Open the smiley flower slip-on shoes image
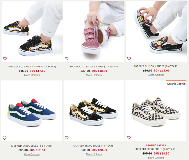189x160 pixels. coord(156,31)
